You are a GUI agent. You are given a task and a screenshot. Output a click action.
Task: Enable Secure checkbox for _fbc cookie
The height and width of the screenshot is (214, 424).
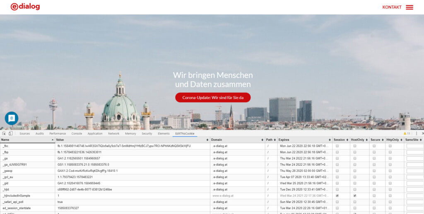374,146
